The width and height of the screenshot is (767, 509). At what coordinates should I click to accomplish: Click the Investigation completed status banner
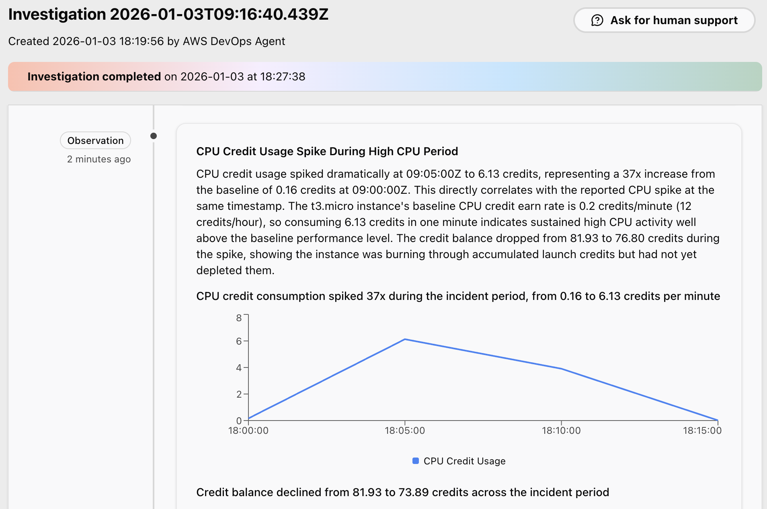(385, 76)
